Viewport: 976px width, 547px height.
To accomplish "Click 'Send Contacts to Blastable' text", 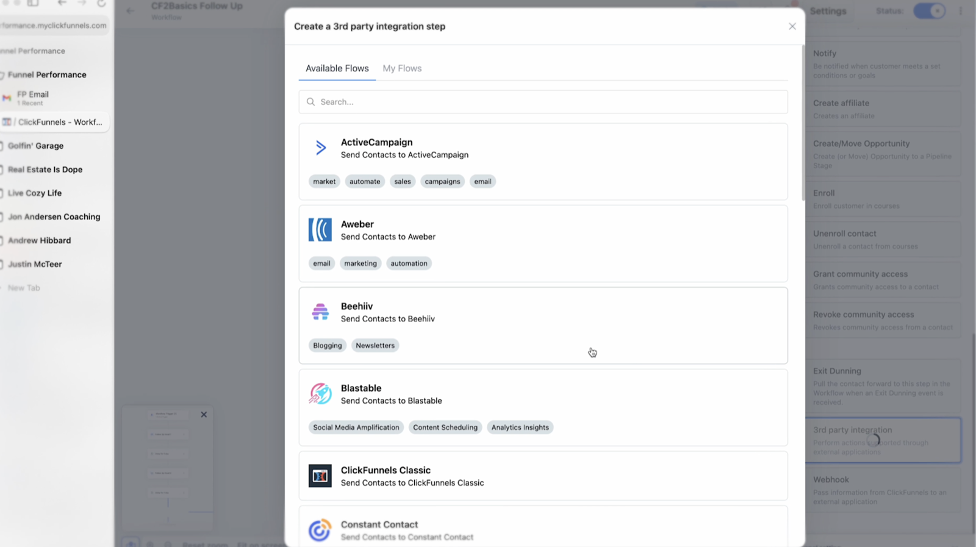I will [x=392, y=401].
